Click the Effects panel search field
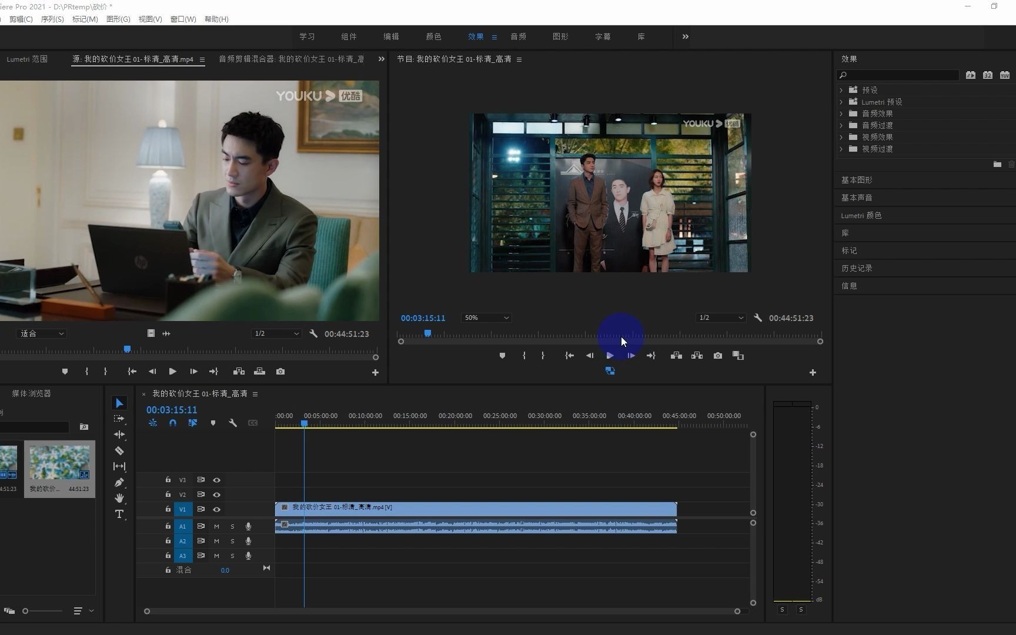The image size is (1016, 635). 898,75
